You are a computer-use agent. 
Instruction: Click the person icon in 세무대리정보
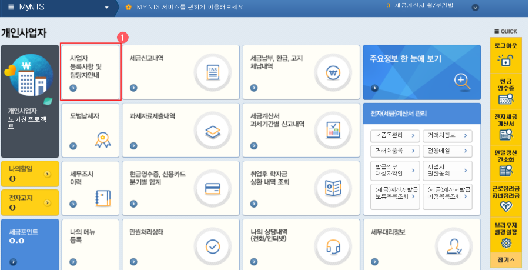(454, 248)
